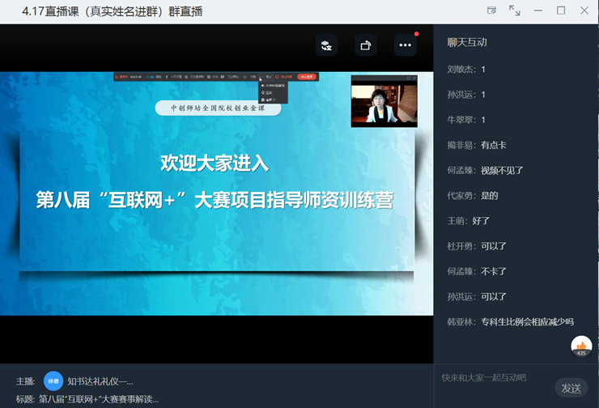Type in the 快来和大家一起互动吧 chat box
The height and width of the screenshot is (408, 599).
tap(494, 378)
